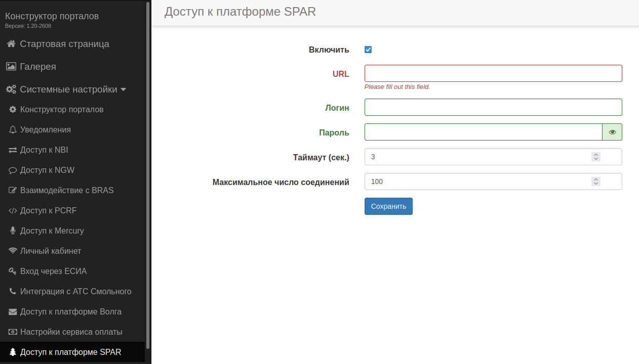This screenshot has height=364, width=639.
Task: Open the Конструктор порталов settings item
Action: [x=72, y=109]
